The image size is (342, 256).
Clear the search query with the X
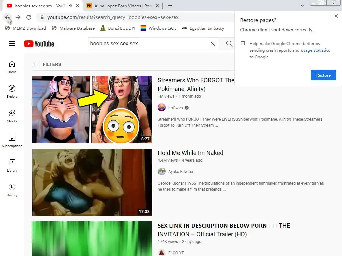click(213, 44)
